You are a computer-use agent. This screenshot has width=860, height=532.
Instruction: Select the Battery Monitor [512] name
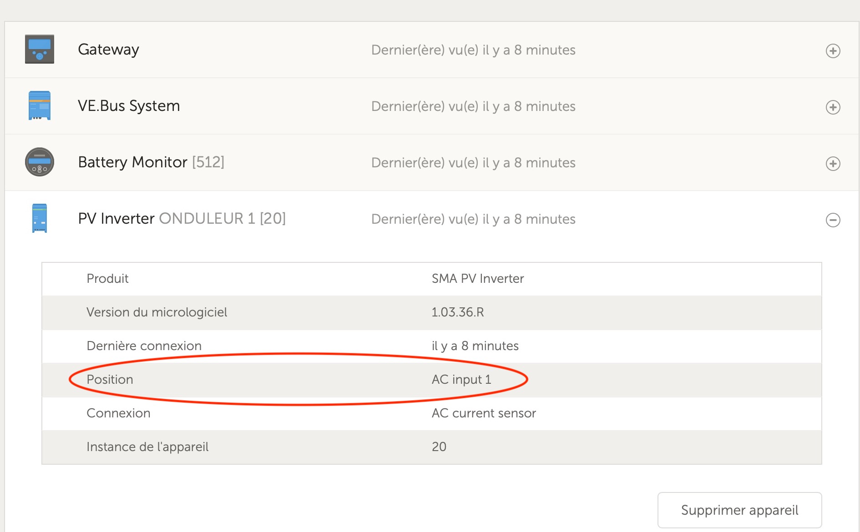pos(151,162)
